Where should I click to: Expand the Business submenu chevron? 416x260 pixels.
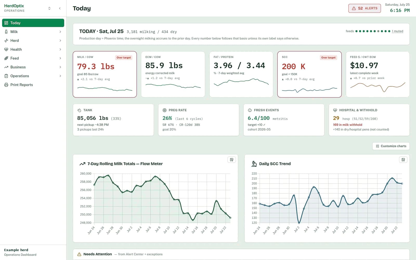[x=60, y=67]
